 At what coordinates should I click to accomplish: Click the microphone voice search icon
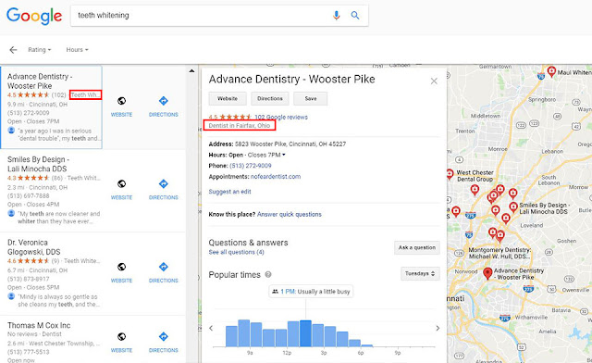(336, 15)
